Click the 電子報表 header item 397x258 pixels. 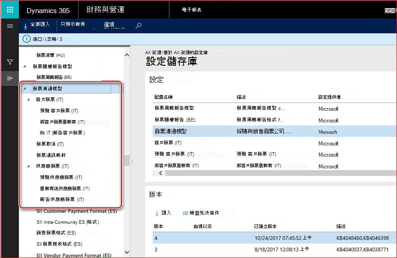pyautogui.click(x=192, y=10)
